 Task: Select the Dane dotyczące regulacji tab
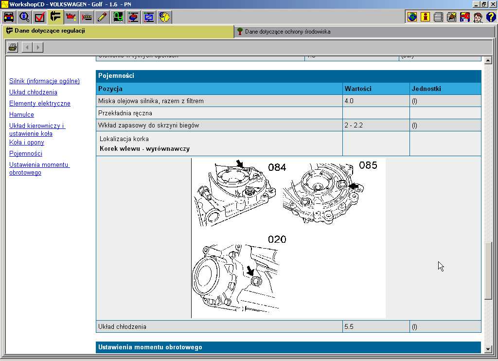pyautogui.click(x=50, y=31)
